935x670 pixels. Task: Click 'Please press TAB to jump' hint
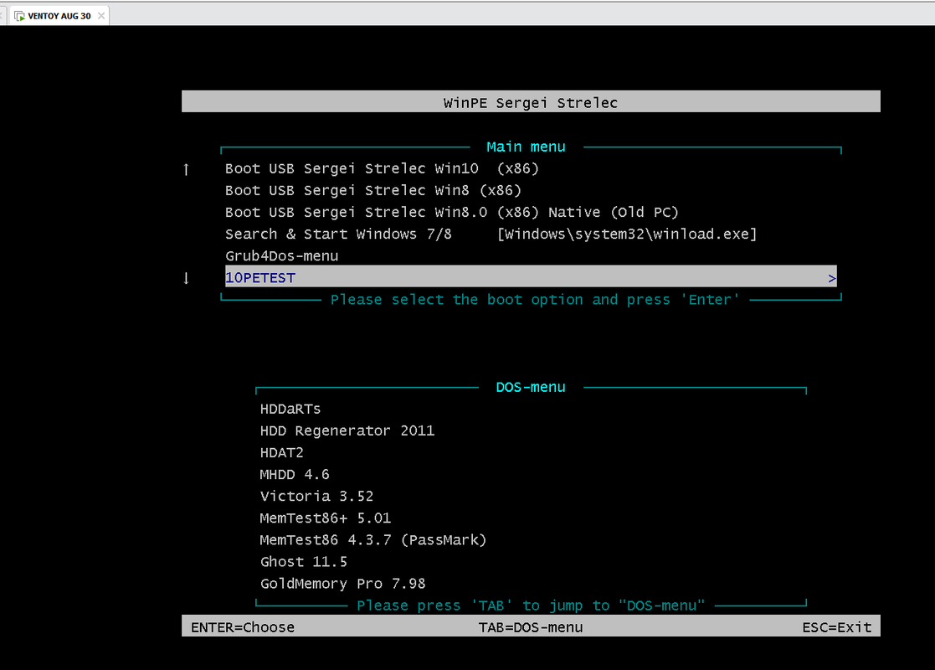click(531, 606)
